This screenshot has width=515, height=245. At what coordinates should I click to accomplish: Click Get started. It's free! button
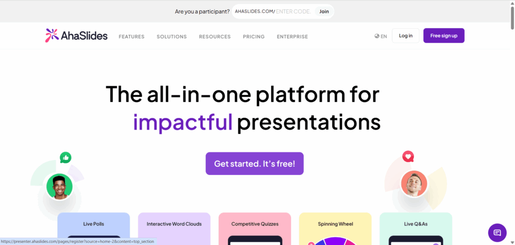254,164
